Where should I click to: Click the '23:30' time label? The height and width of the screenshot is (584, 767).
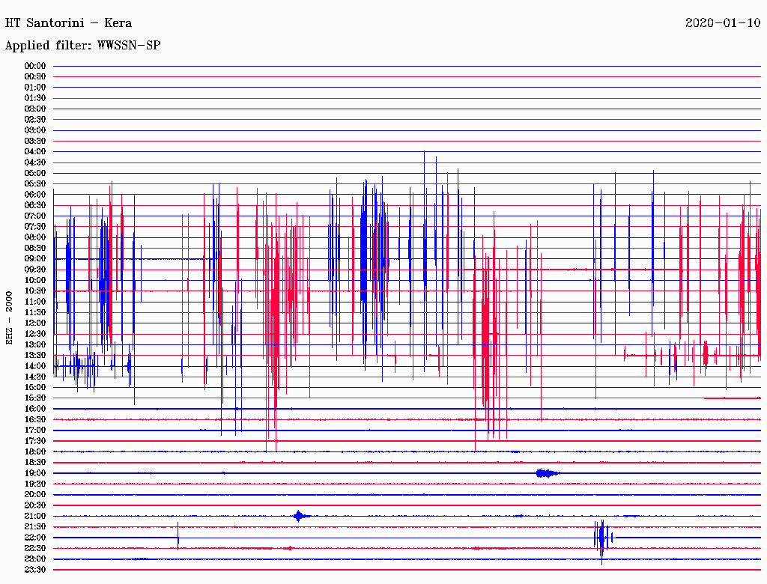(35, 570)
